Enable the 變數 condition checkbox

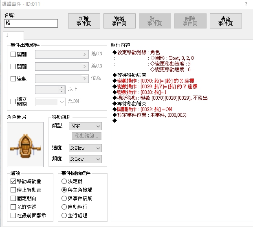[x=13, y=79]
